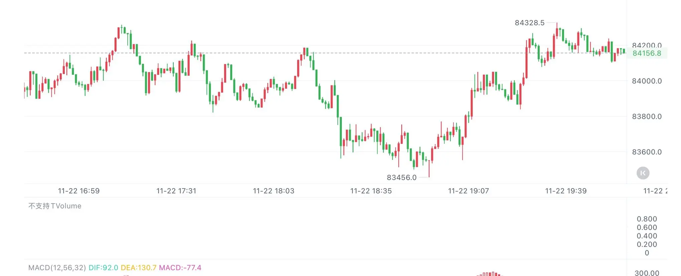Click the MACD:-77.4 value

180,268
